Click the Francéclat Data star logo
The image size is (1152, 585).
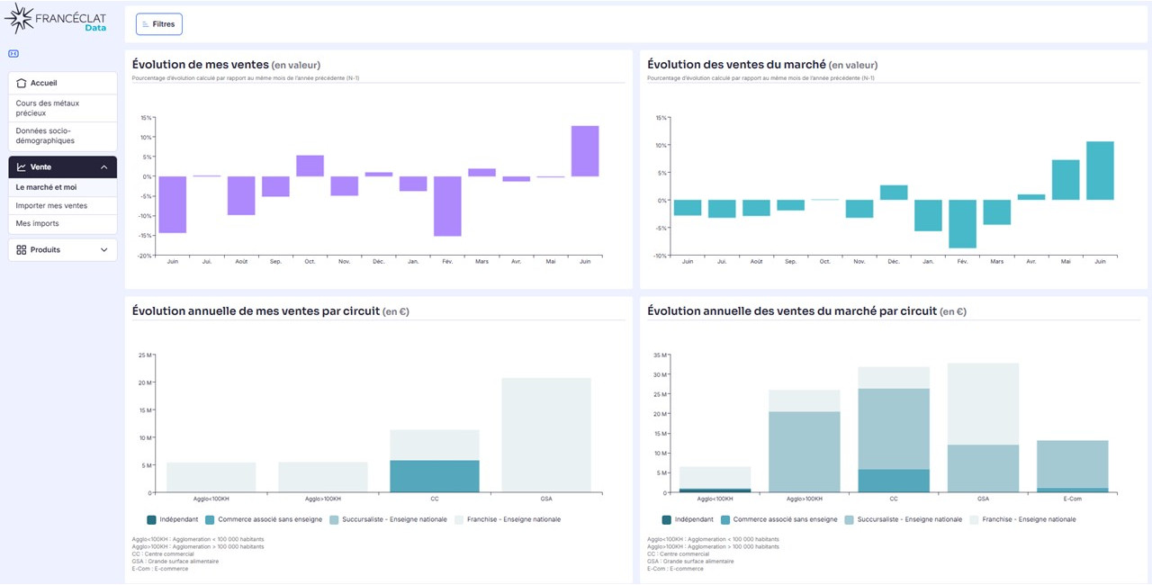coord(19,18)
